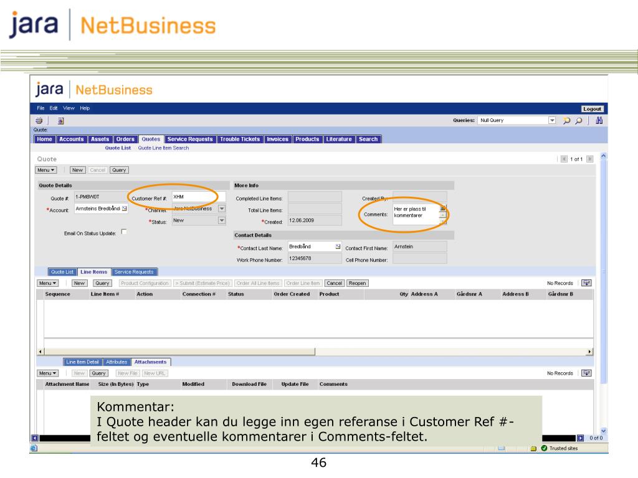The image size is (638, 478).
Task: Click Query button in Line Items
Action: (102, 283)
